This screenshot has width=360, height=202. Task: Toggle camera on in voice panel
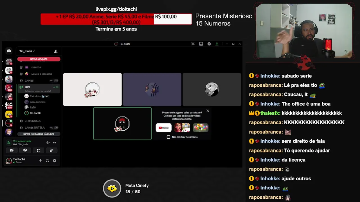click(x=12, y=150)
